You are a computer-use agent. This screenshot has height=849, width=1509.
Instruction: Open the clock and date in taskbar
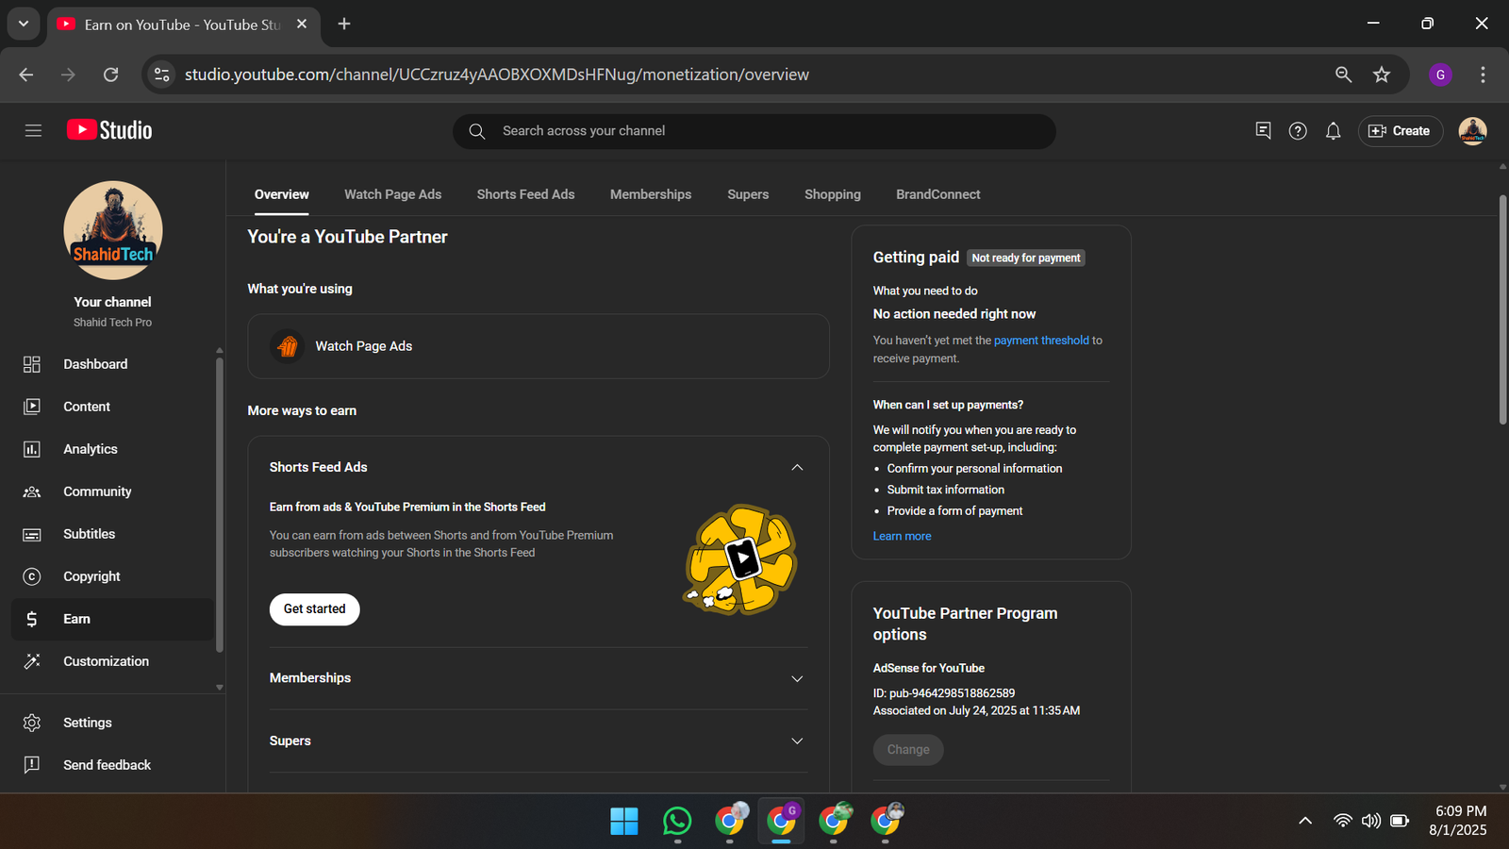pos(1459,821)
